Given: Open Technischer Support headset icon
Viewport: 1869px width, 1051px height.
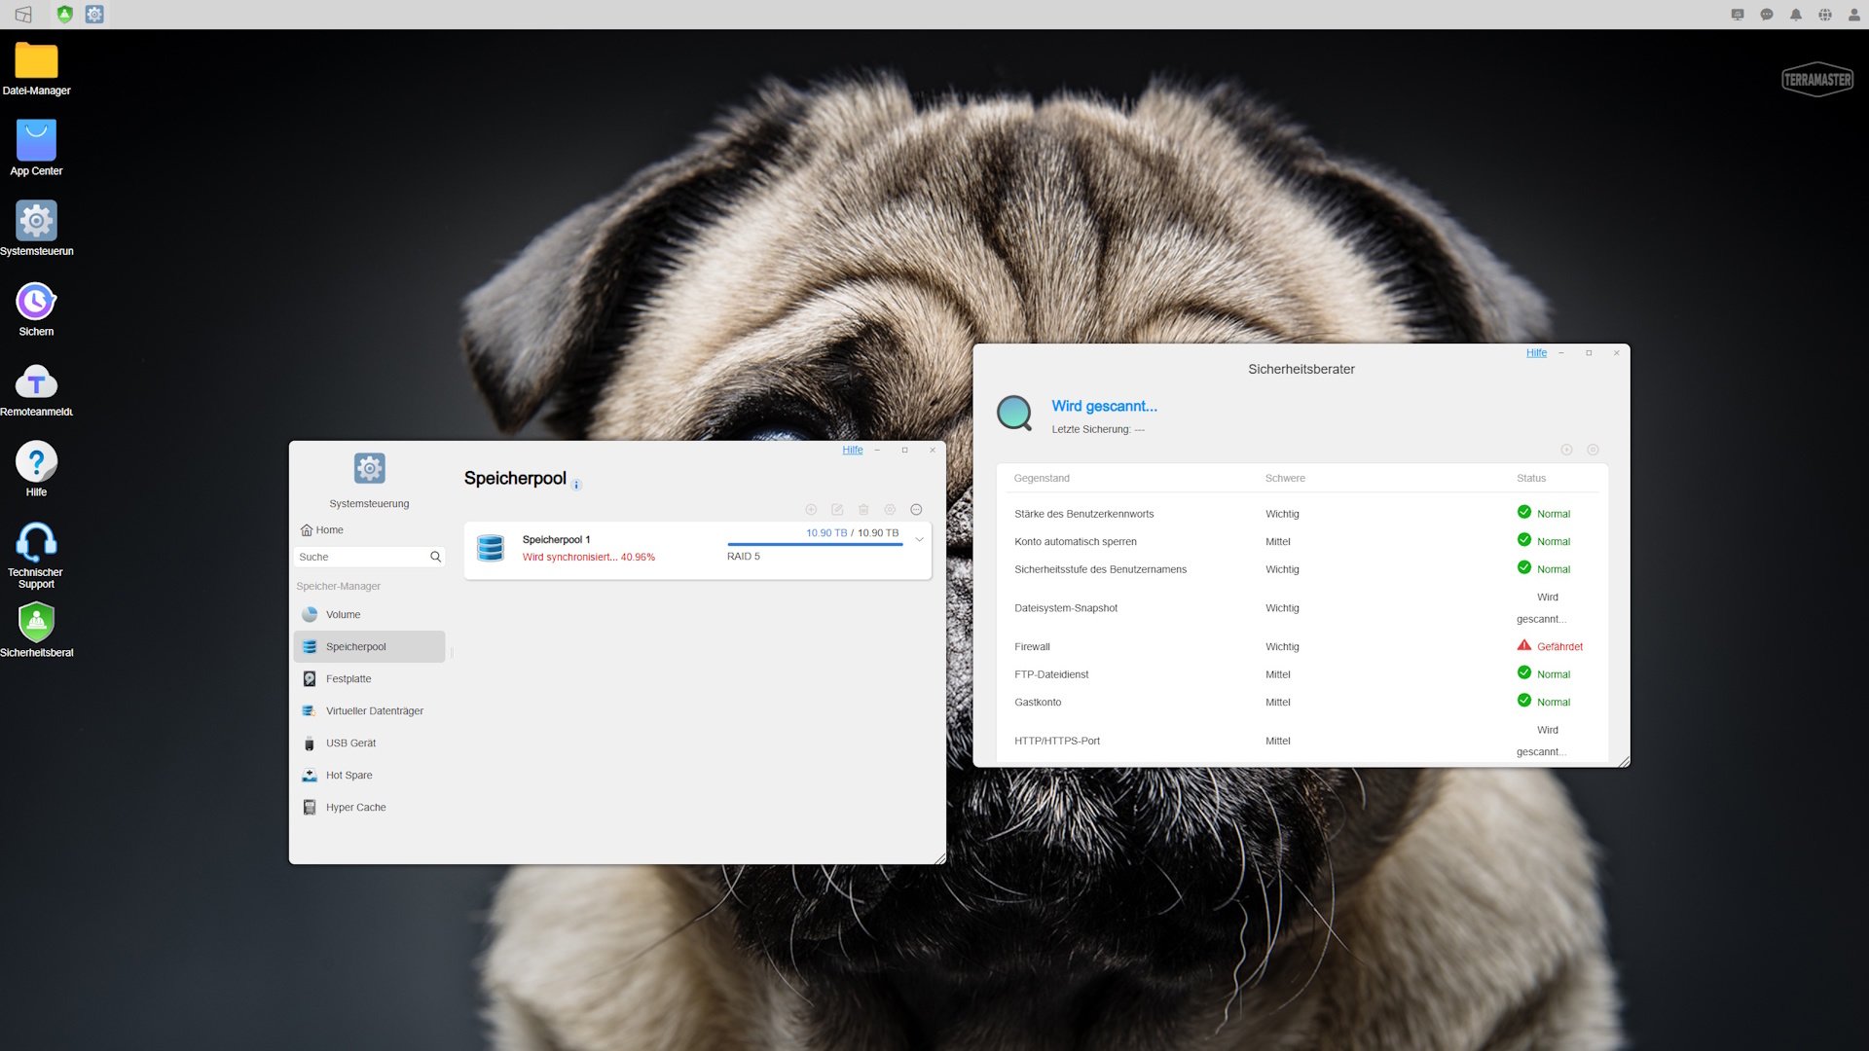Looking at the screenshot, I should 36,543.
